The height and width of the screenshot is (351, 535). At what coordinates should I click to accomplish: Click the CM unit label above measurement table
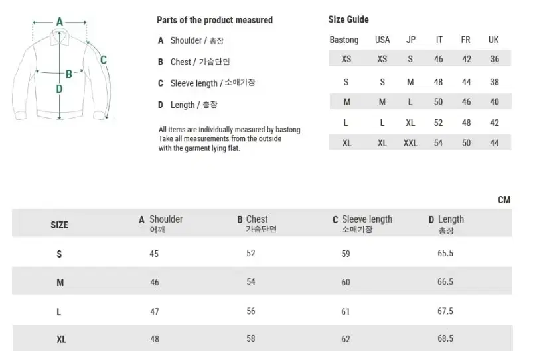click(504, 199)
